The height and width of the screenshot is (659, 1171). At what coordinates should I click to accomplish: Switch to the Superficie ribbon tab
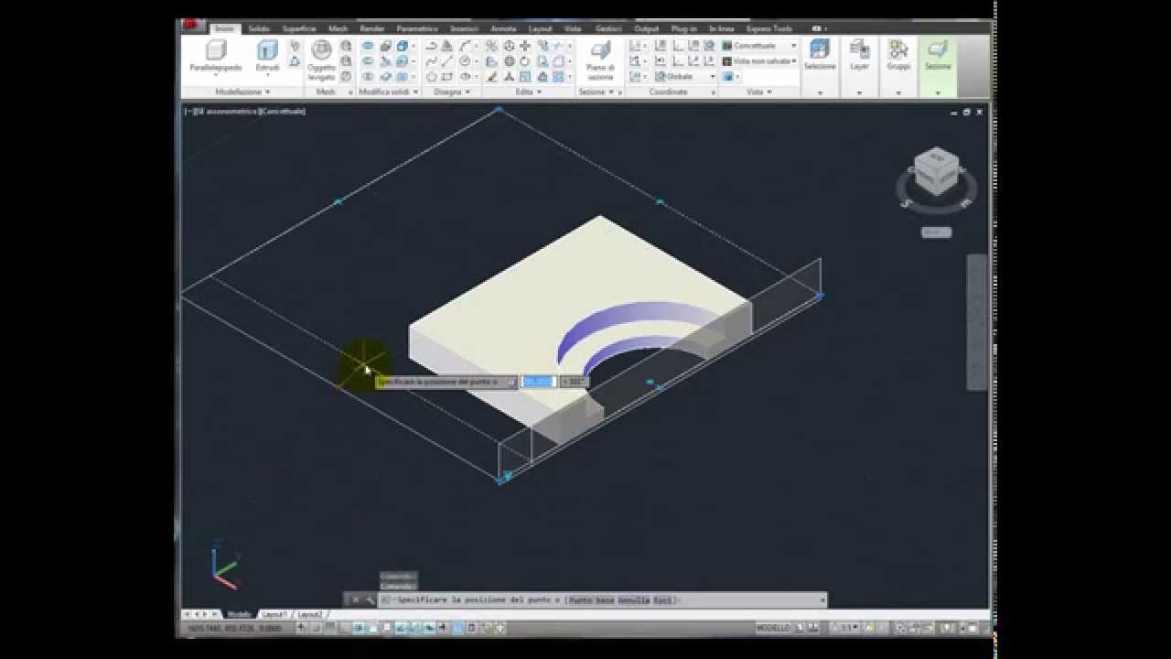[299, 28]
